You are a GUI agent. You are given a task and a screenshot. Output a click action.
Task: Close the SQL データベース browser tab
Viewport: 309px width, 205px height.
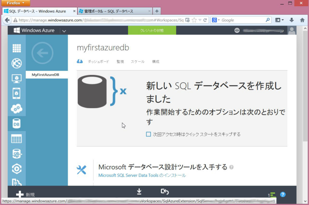(74, 11)
